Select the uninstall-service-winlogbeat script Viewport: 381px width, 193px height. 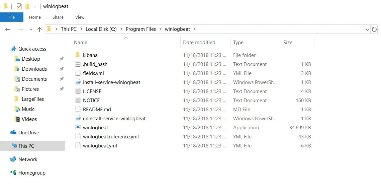point(114,118)
